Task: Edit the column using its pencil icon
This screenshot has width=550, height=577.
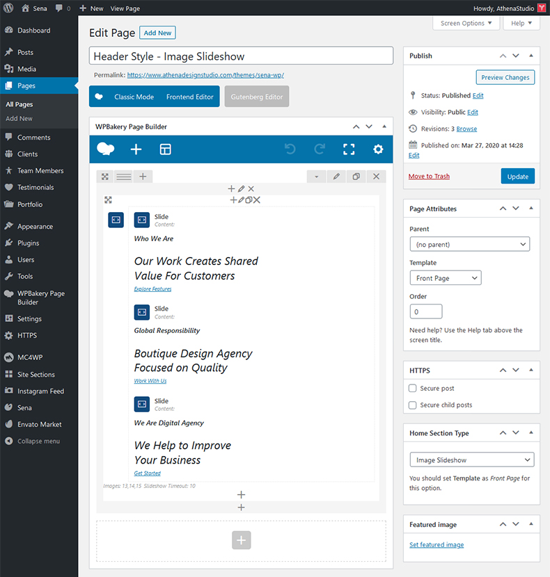Action: click(x=241, y=189)
